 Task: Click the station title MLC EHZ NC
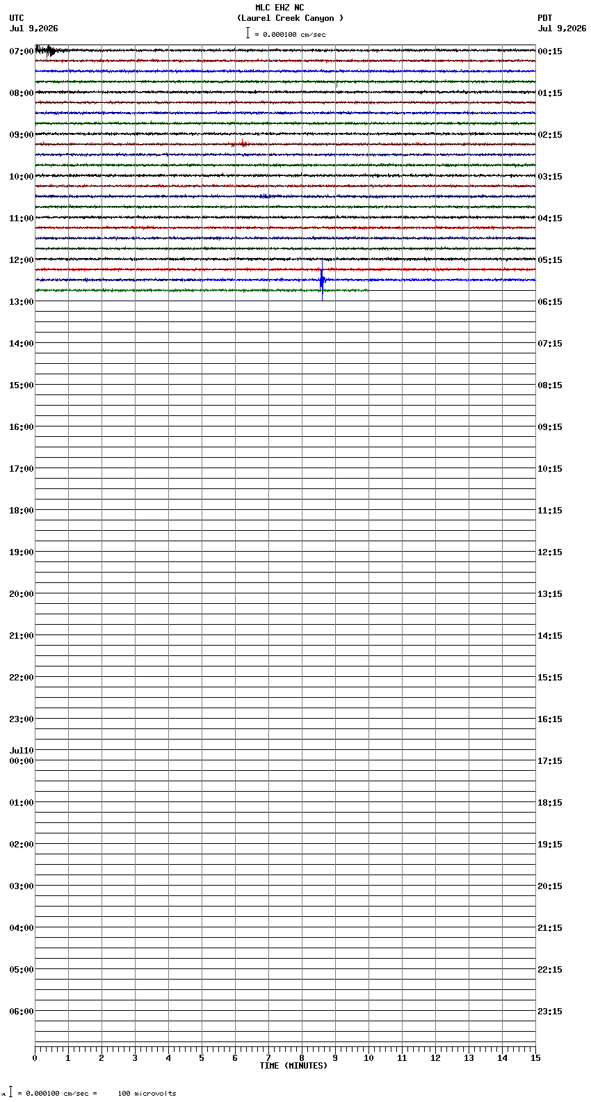click(280, 8)
